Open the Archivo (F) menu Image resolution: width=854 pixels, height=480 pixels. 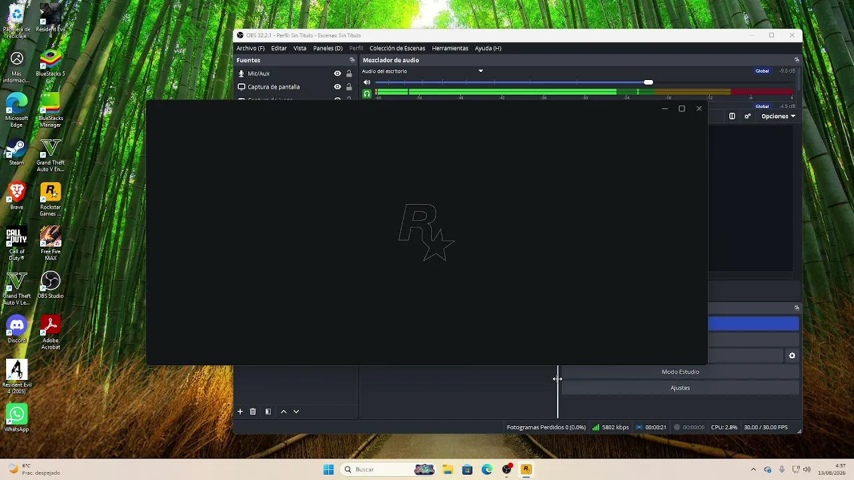pyautogui.click(x=251, y=48)
